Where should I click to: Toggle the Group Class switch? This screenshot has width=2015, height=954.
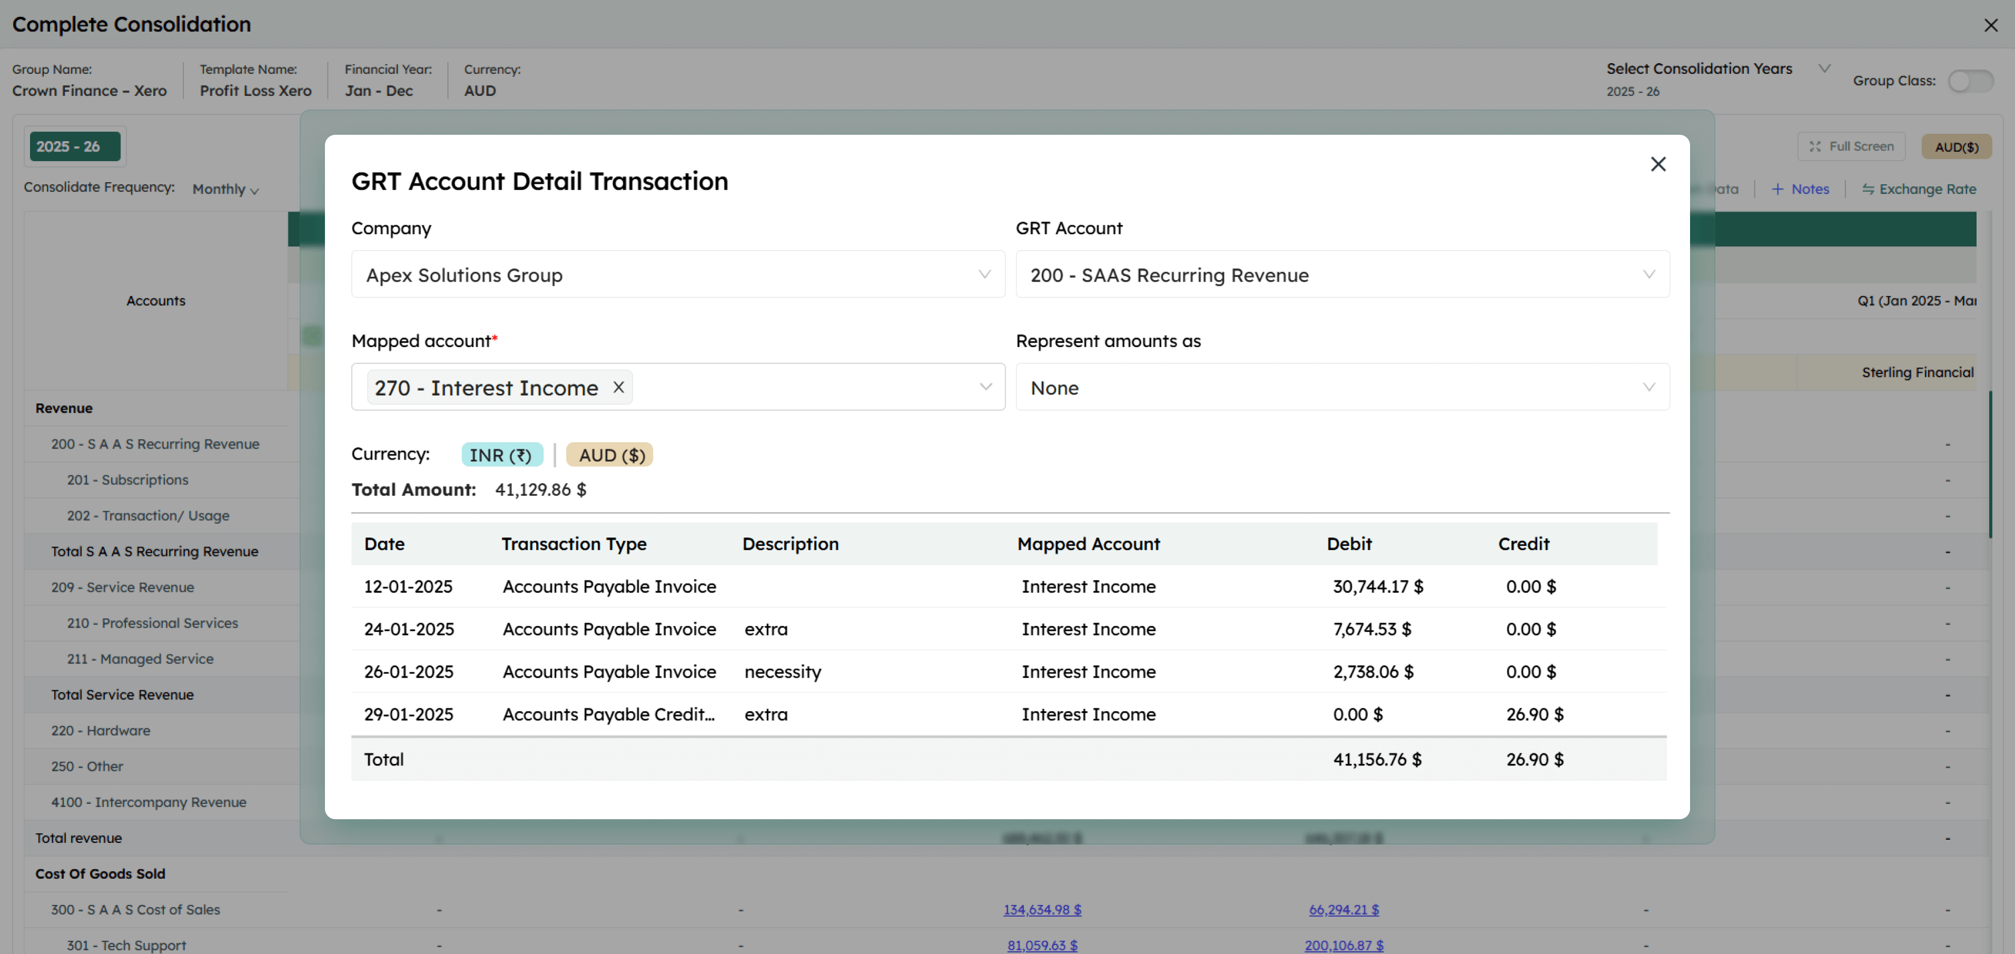1970,81
